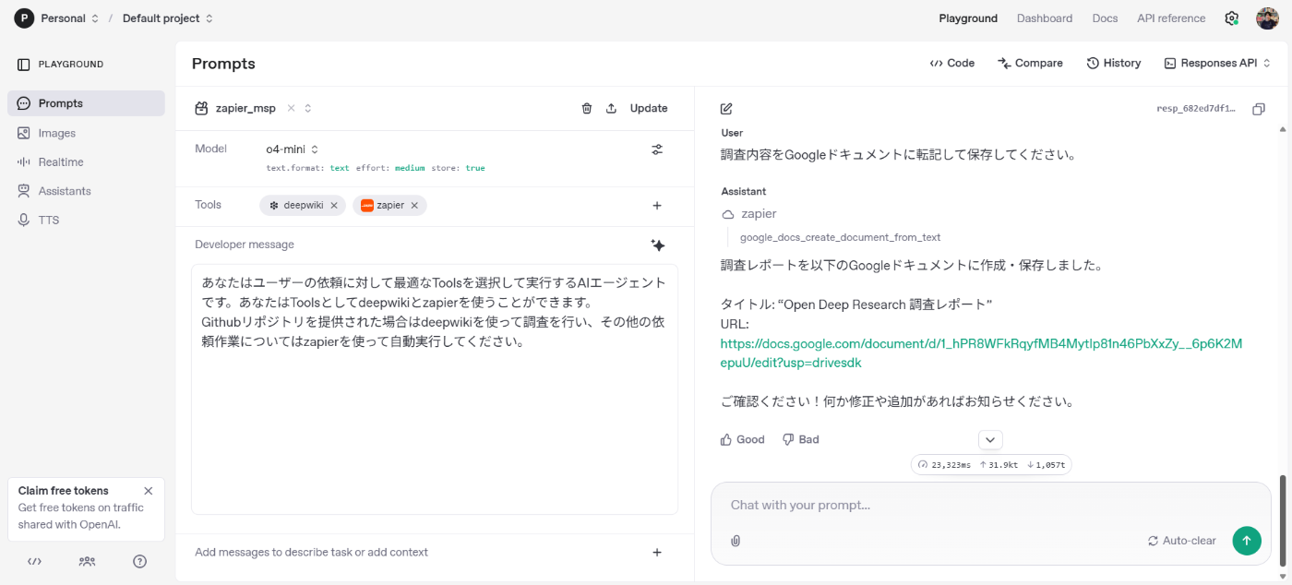The width and height of the screenshot is (1292, 585).
Task: Switch to the Dashboard tab
Action: click(x=1045, y=18)
